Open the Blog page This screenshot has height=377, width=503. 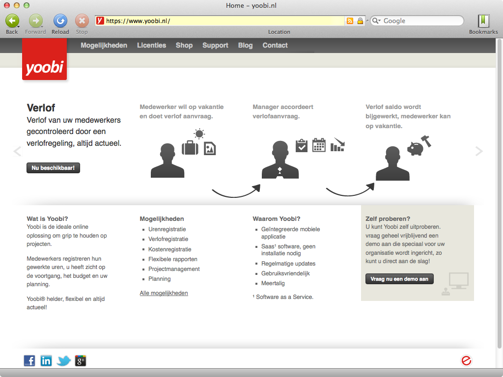246,45
